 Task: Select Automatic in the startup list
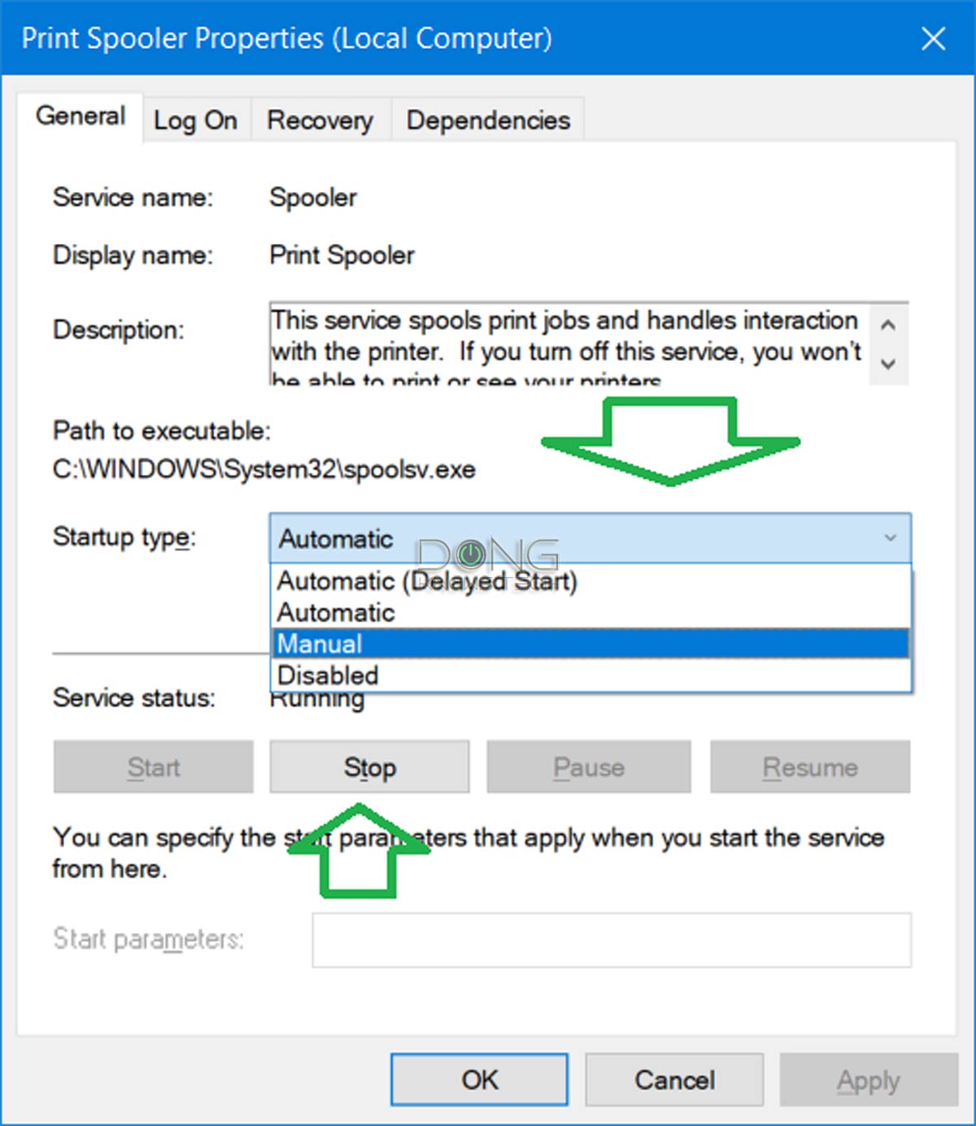(x=336, y=612)
